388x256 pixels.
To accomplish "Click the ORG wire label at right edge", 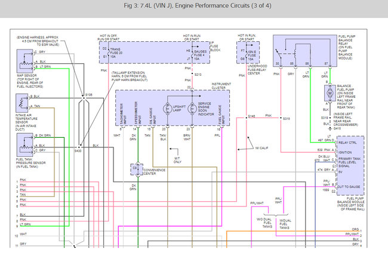I will click(355, 230).
